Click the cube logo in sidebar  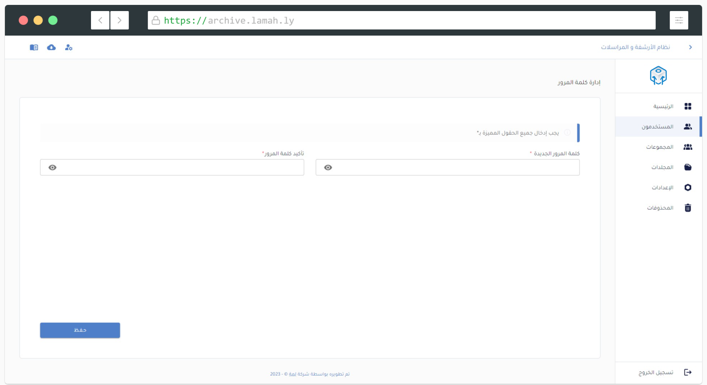(658, 76)
